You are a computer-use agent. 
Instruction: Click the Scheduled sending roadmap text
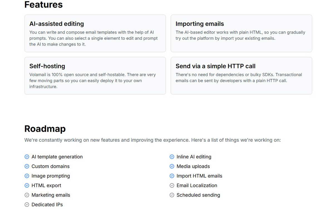point(198,195)
